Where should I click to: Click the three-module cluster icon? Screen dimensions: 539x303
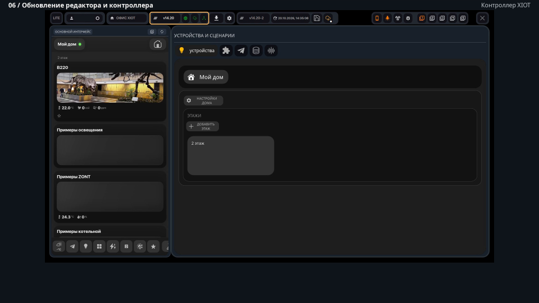(x=398, y=18)
